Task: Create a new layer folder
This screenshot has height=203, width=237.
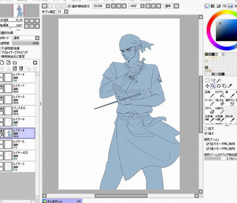Action: coord(15,63)
